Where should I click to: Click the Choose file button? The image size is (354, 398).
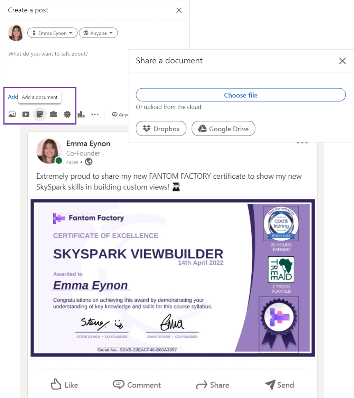click(x=241, y=95)
